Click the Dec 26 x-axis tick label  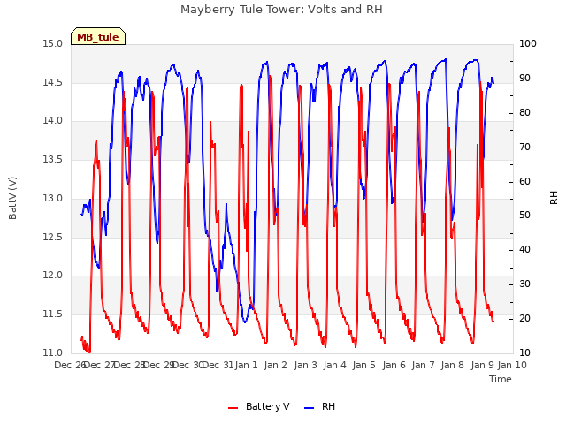[x=70, y=365]
